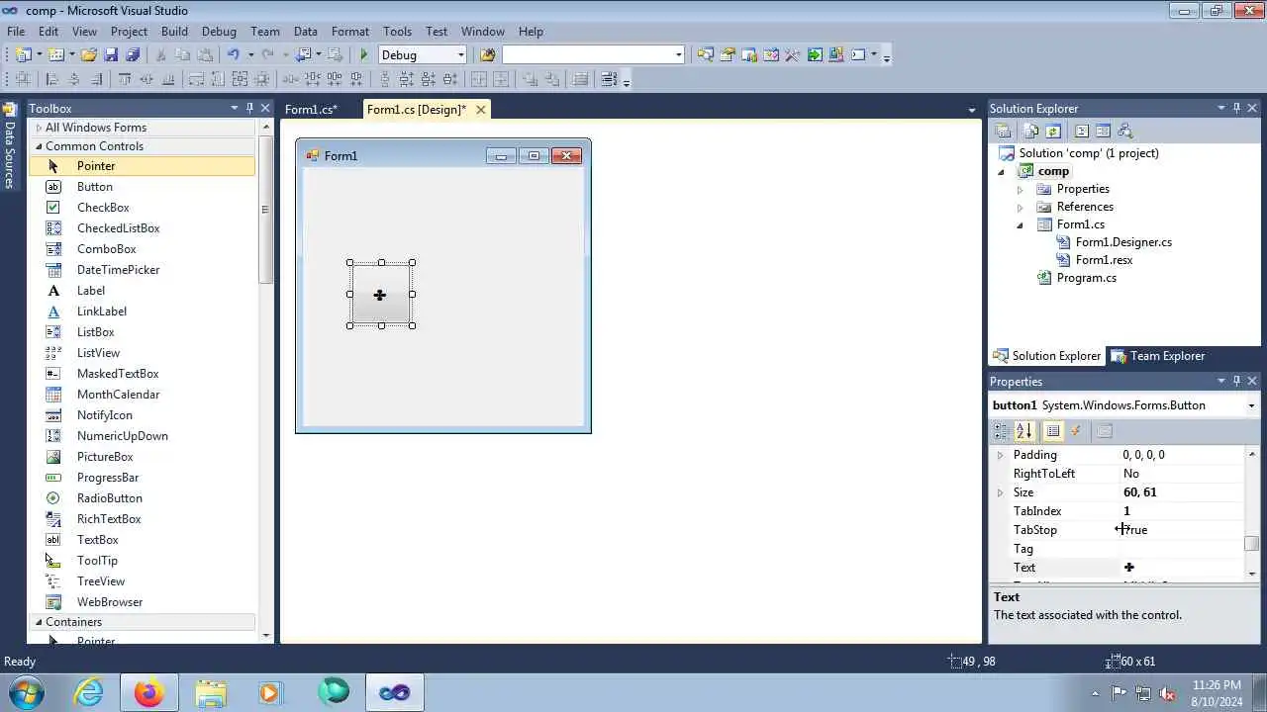Pin the Toolbox panel with auto-hide pushpin

pyautogui.click(x=249, y=108)
